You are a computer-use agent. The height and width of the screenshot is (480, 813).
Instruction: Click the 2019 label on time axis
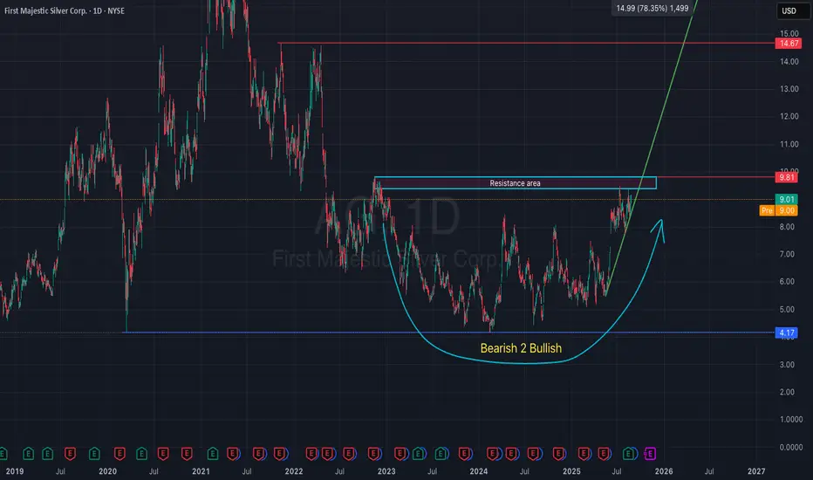15,471
